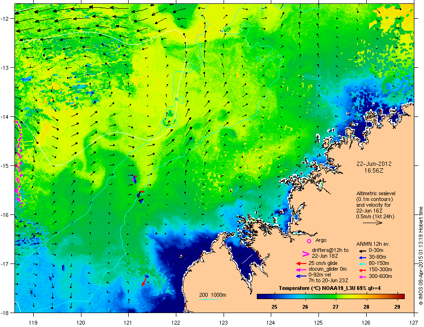Click the temperature colorbar
Viewport: 424px width, 327px height.
(x=331, y=297)
